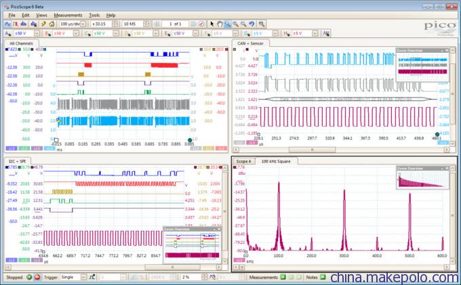Open channel B ±50 V range dropdown

(76, 33)
